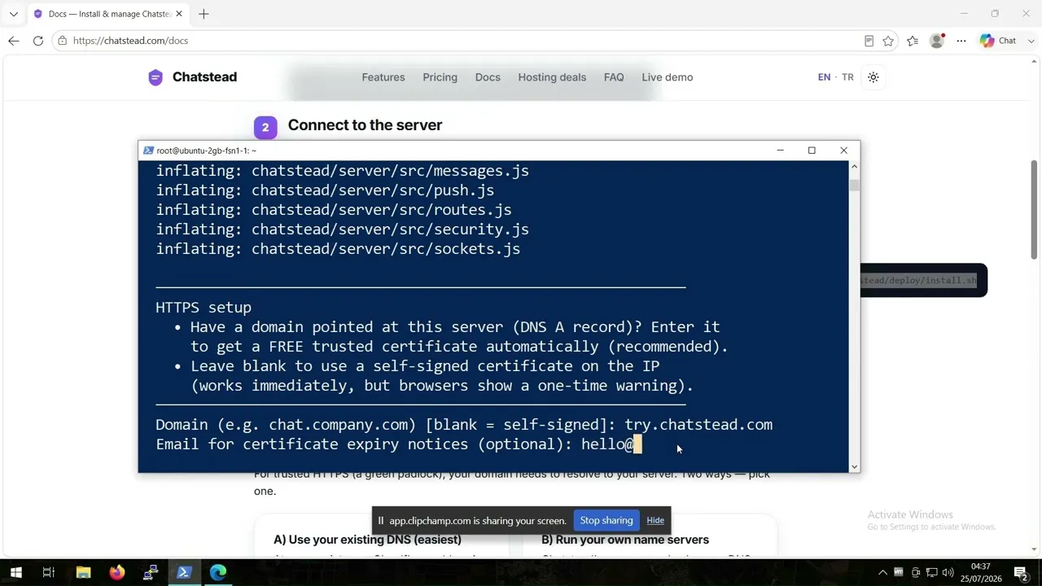Screen dimensions: 1042x586
Task: Open File Explorer from the taskbar
Action: click(x=83, y=572)
